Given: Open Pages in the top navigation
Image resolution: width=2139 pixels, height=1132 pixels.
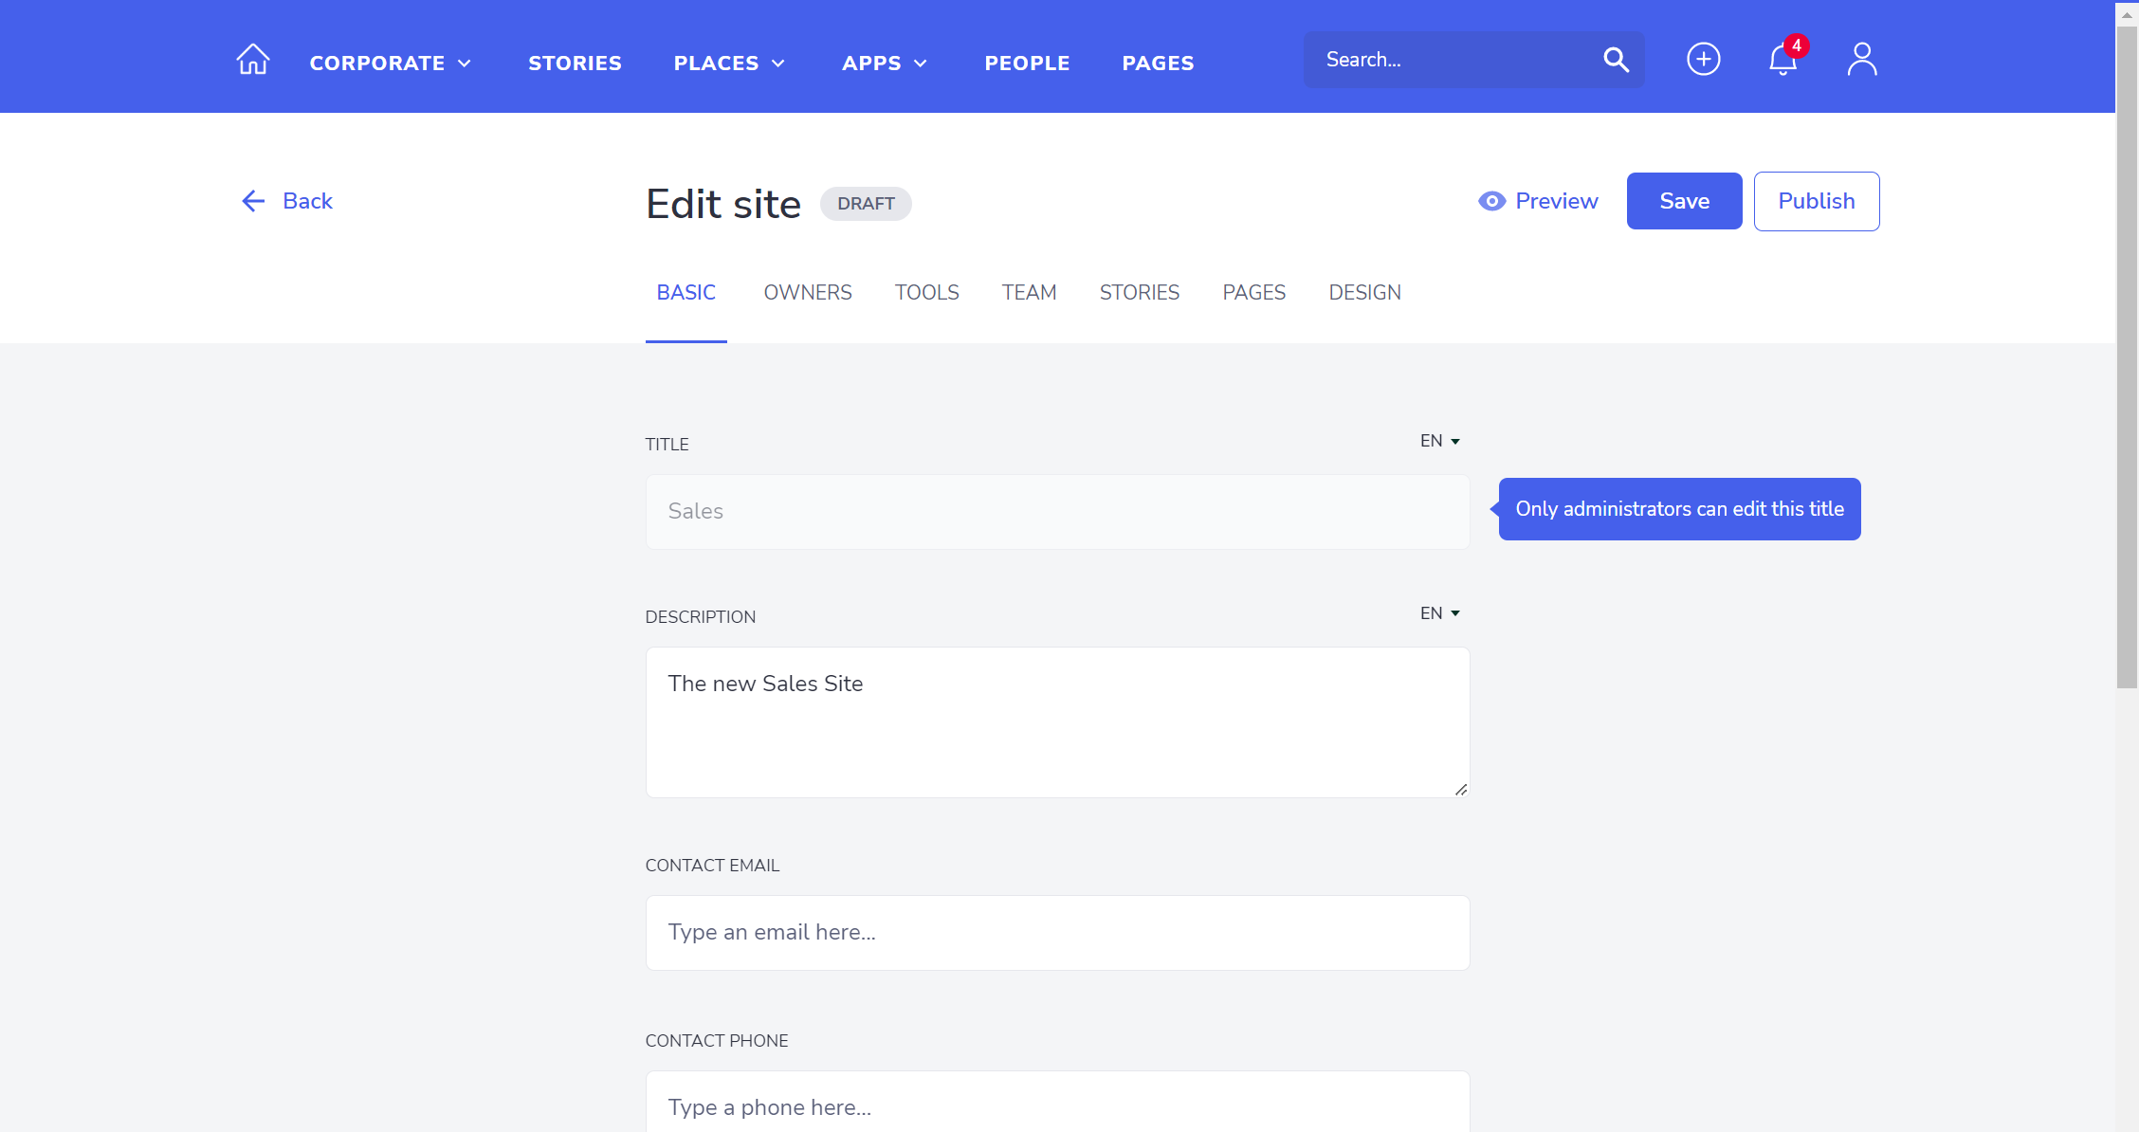Looking at the screenshot, I should [1158, 64].
